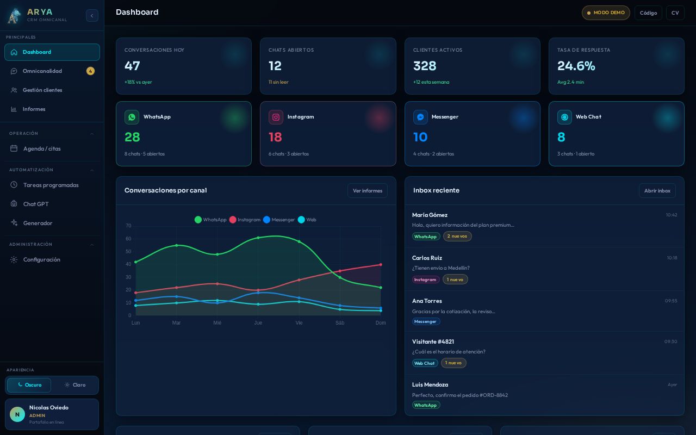Click the Messenger channel icon
Screen dimensions: 696x435
[420, 117]
